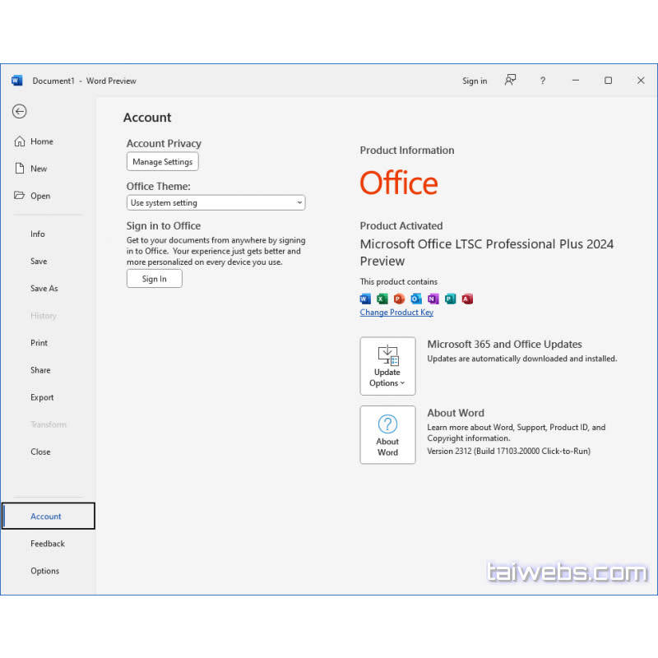Click the Excel icon in product contents
Image resolution: width=658 pixels, height=658 pixels.
coord(382,299)
